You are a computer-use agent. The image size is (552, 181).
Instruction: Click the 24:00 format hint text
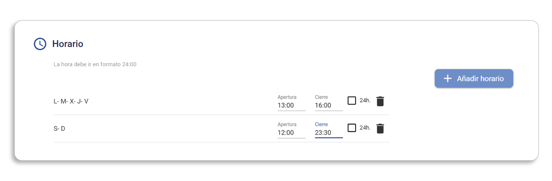click(95, 64)
